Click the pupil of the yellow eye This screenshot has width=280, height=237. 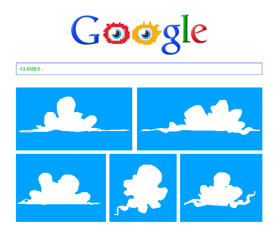145,34
